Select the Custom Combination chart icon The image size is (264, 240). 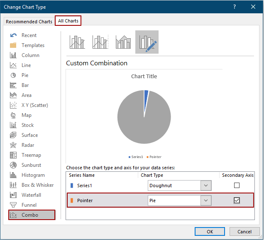coord(147,42)
